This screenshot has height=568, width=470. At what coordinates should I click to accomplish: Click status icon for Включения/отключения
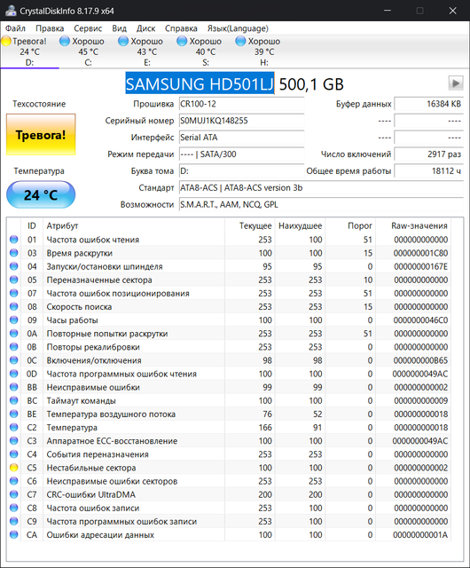pos(14,360)
